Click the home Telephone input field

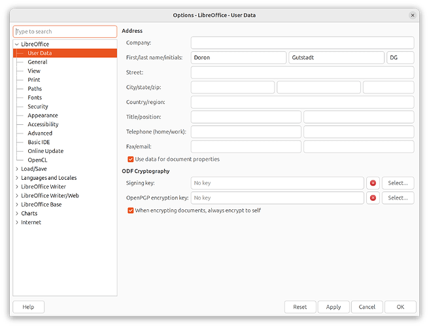coord(246,132)
